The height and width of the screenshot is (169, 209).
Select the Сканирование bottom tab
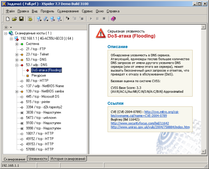click(14, 159)
